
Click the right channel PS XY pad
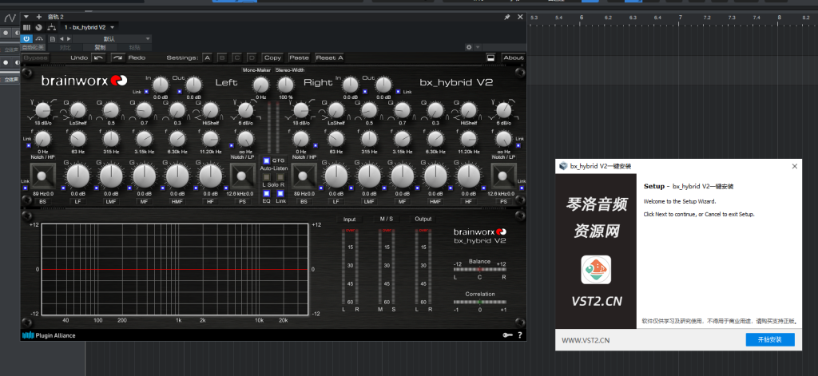[x=503, y=176]
